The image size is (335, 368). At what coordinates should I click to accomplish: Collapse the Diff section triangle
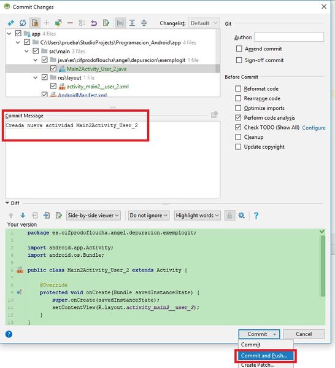tap(7, 203)
